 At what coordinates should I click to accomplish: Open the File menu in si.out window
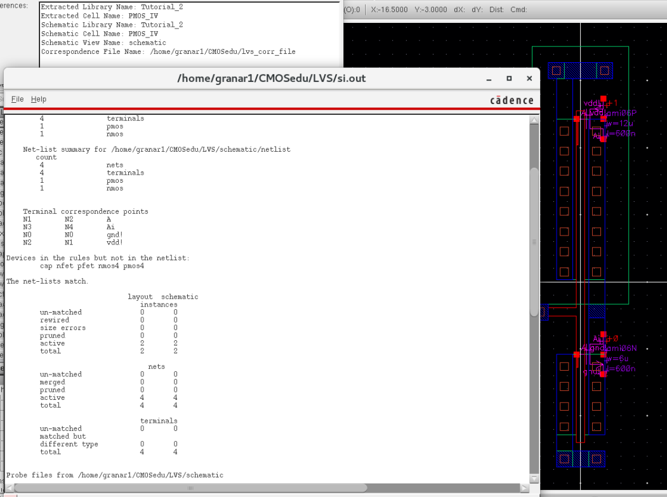point(17,100)
